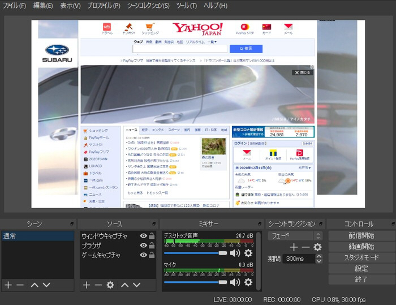Open transition properties gear icon
396x305 pixels.
317,247
